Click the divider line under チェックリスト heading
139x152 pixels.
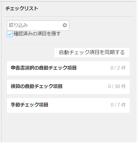(x=68, y=16)
